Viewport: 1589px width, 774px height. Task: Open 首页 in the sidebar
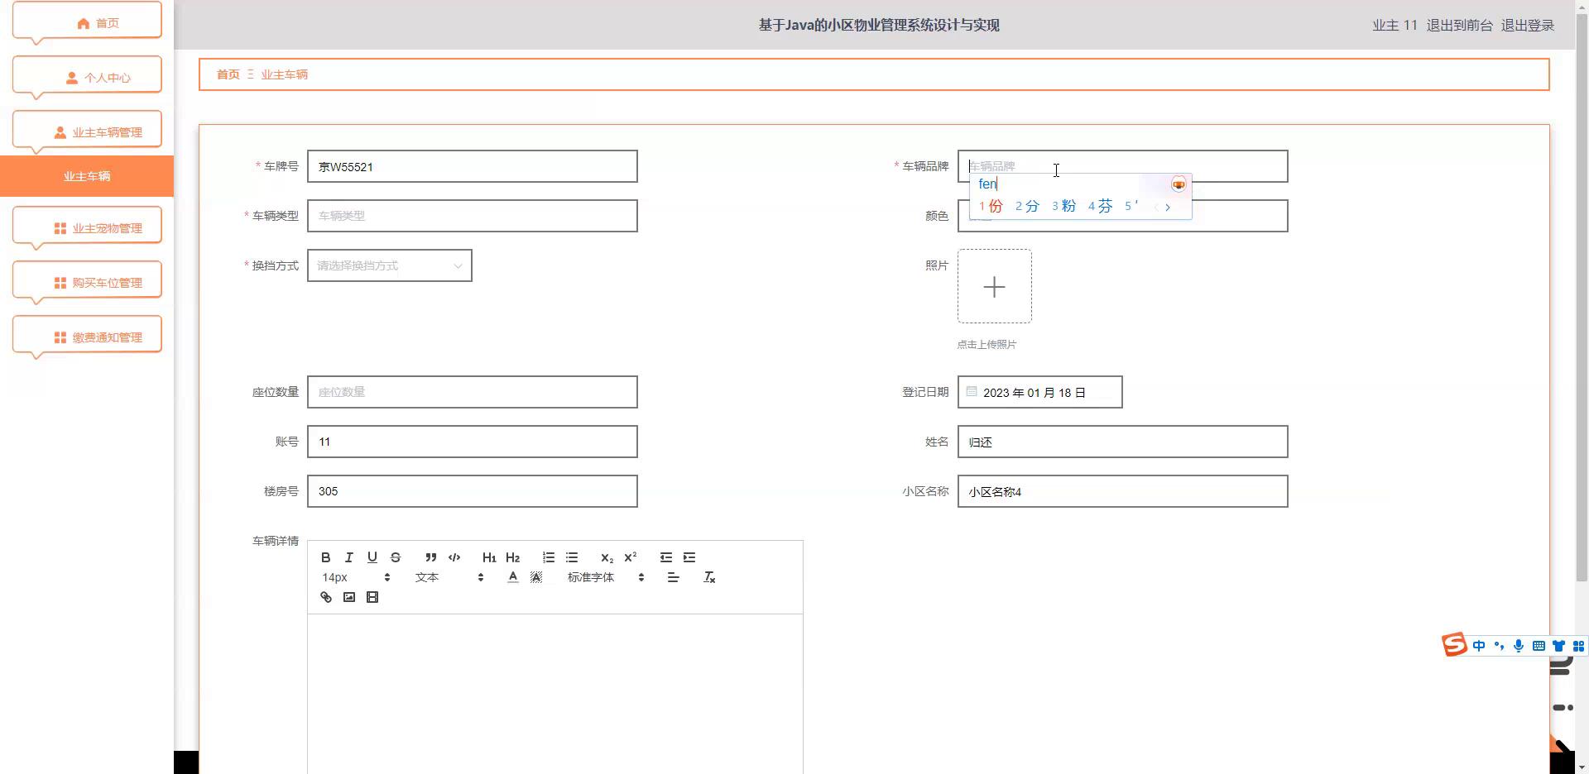click(87, 22)
